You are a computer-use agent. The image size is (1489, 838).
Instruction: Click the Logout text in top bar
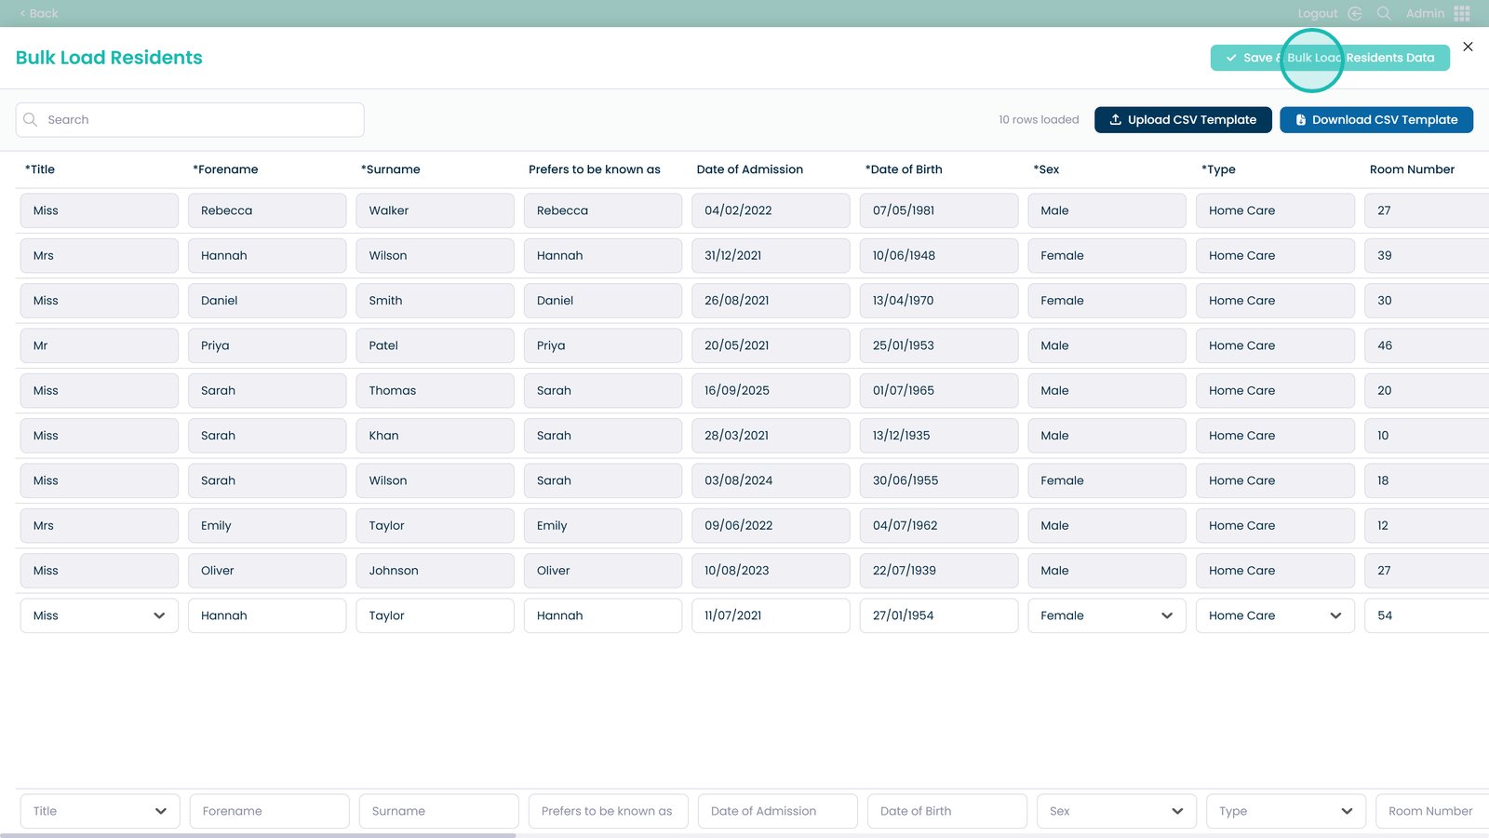tap(1317, 13)
